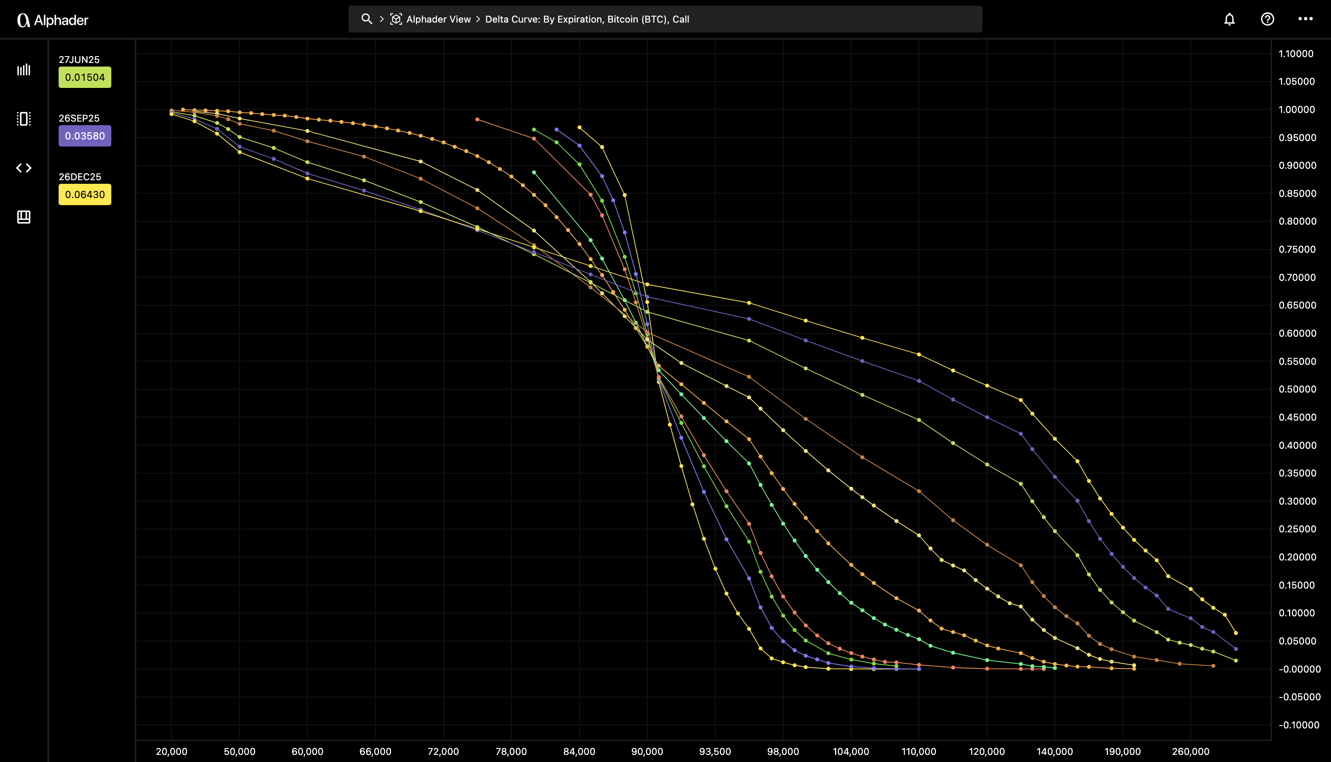Click the green 0.01504 legend badge
1331x762 pixels.
point(85,78)
